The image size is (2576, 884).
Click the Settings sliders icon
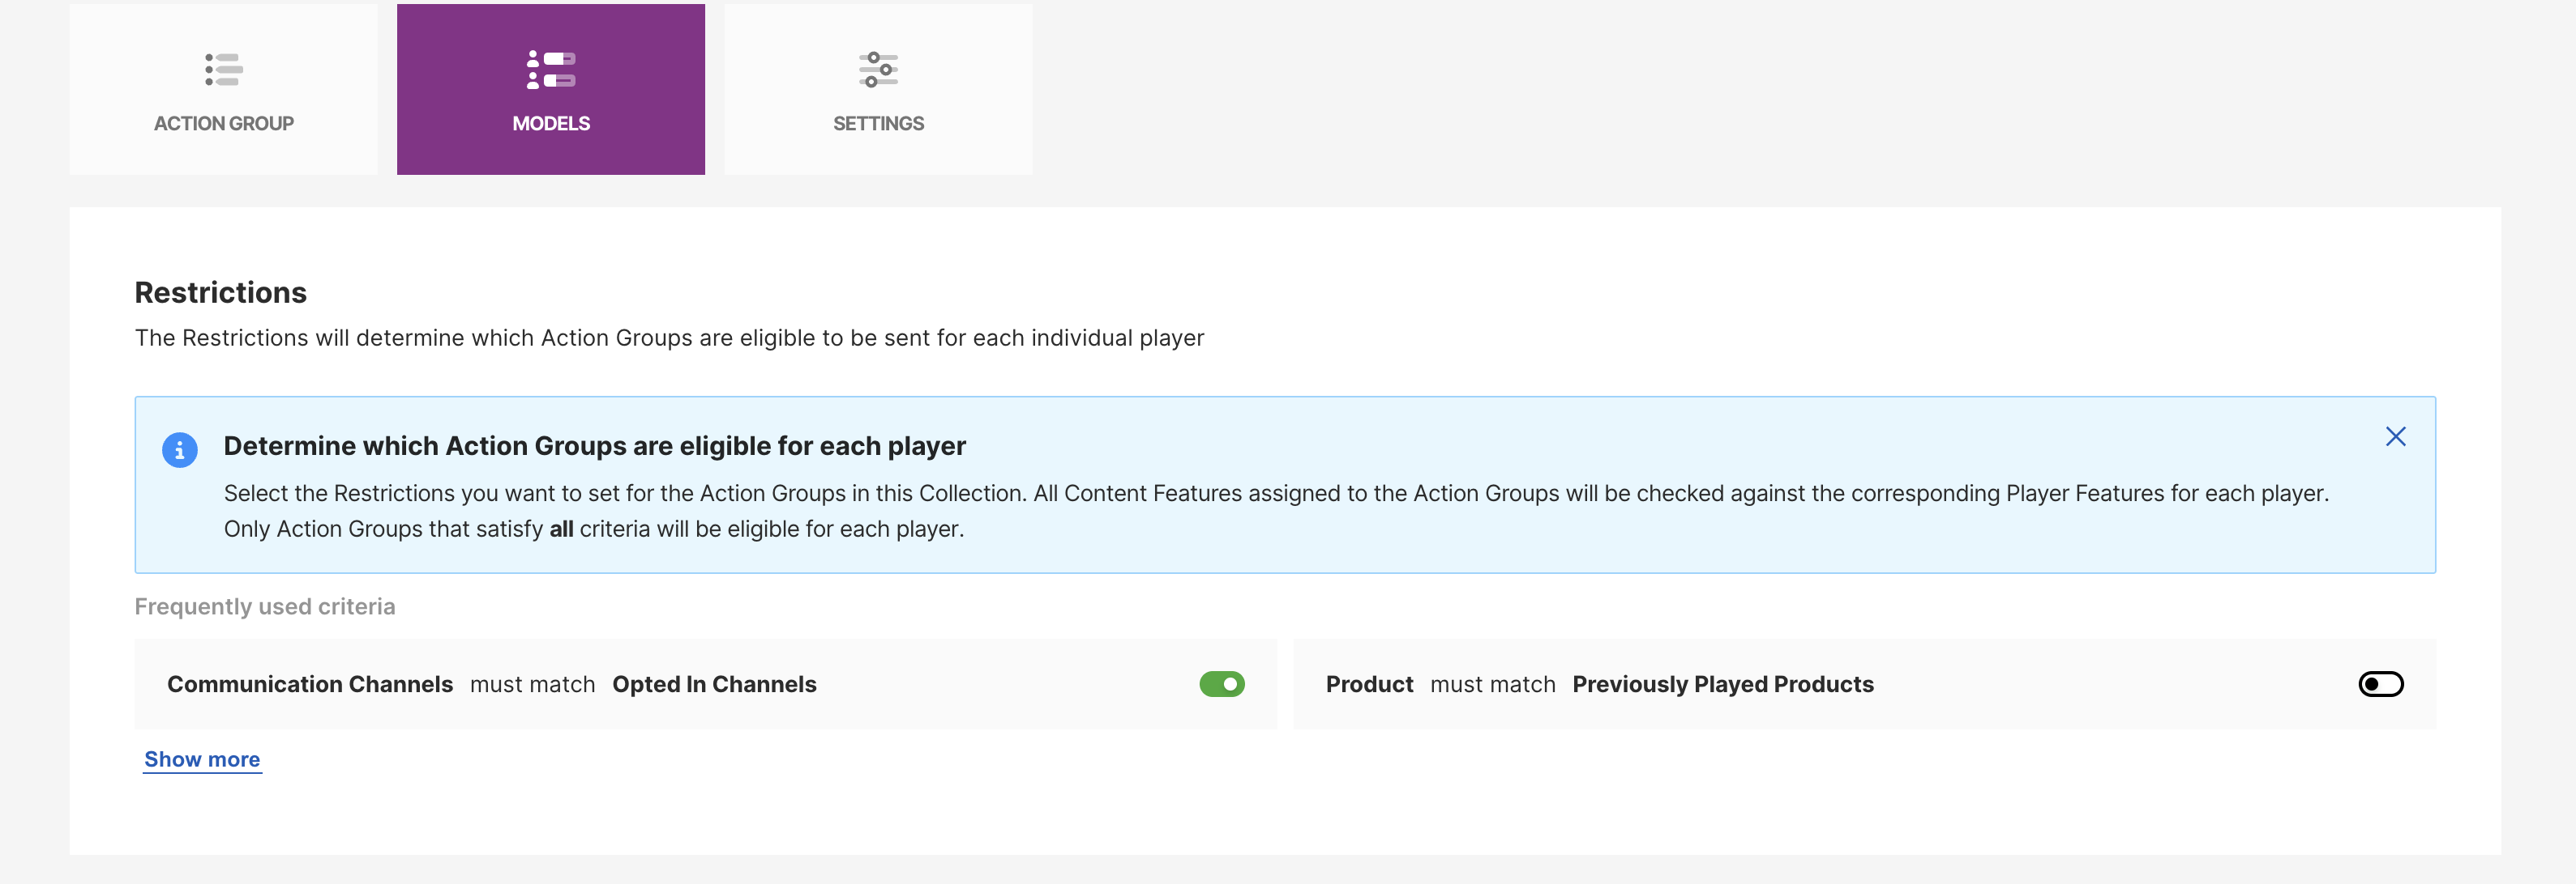(878, 70)
